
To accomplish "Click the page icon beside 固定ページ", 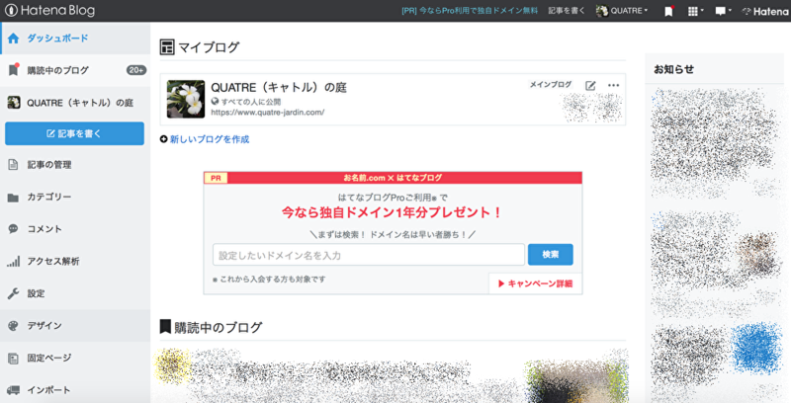I will click(13, 359).
